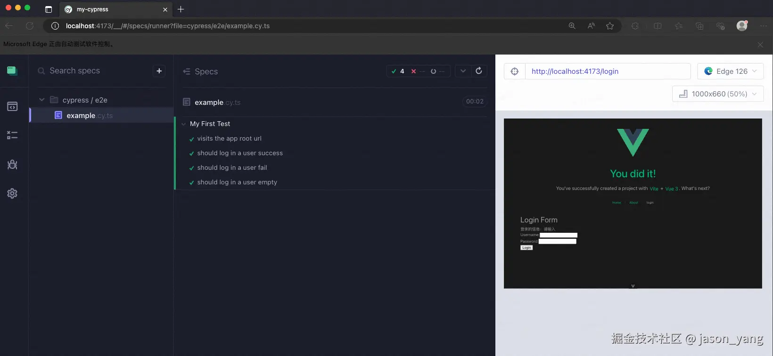
Task: Open the favorites list icon
Action: (x=679, y=26)
